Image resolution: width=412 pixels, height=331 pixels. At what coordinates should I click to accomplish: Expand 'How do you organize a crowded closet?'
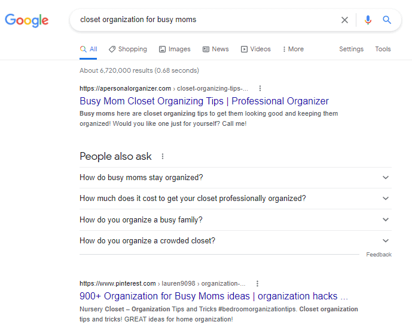point(236,240)
